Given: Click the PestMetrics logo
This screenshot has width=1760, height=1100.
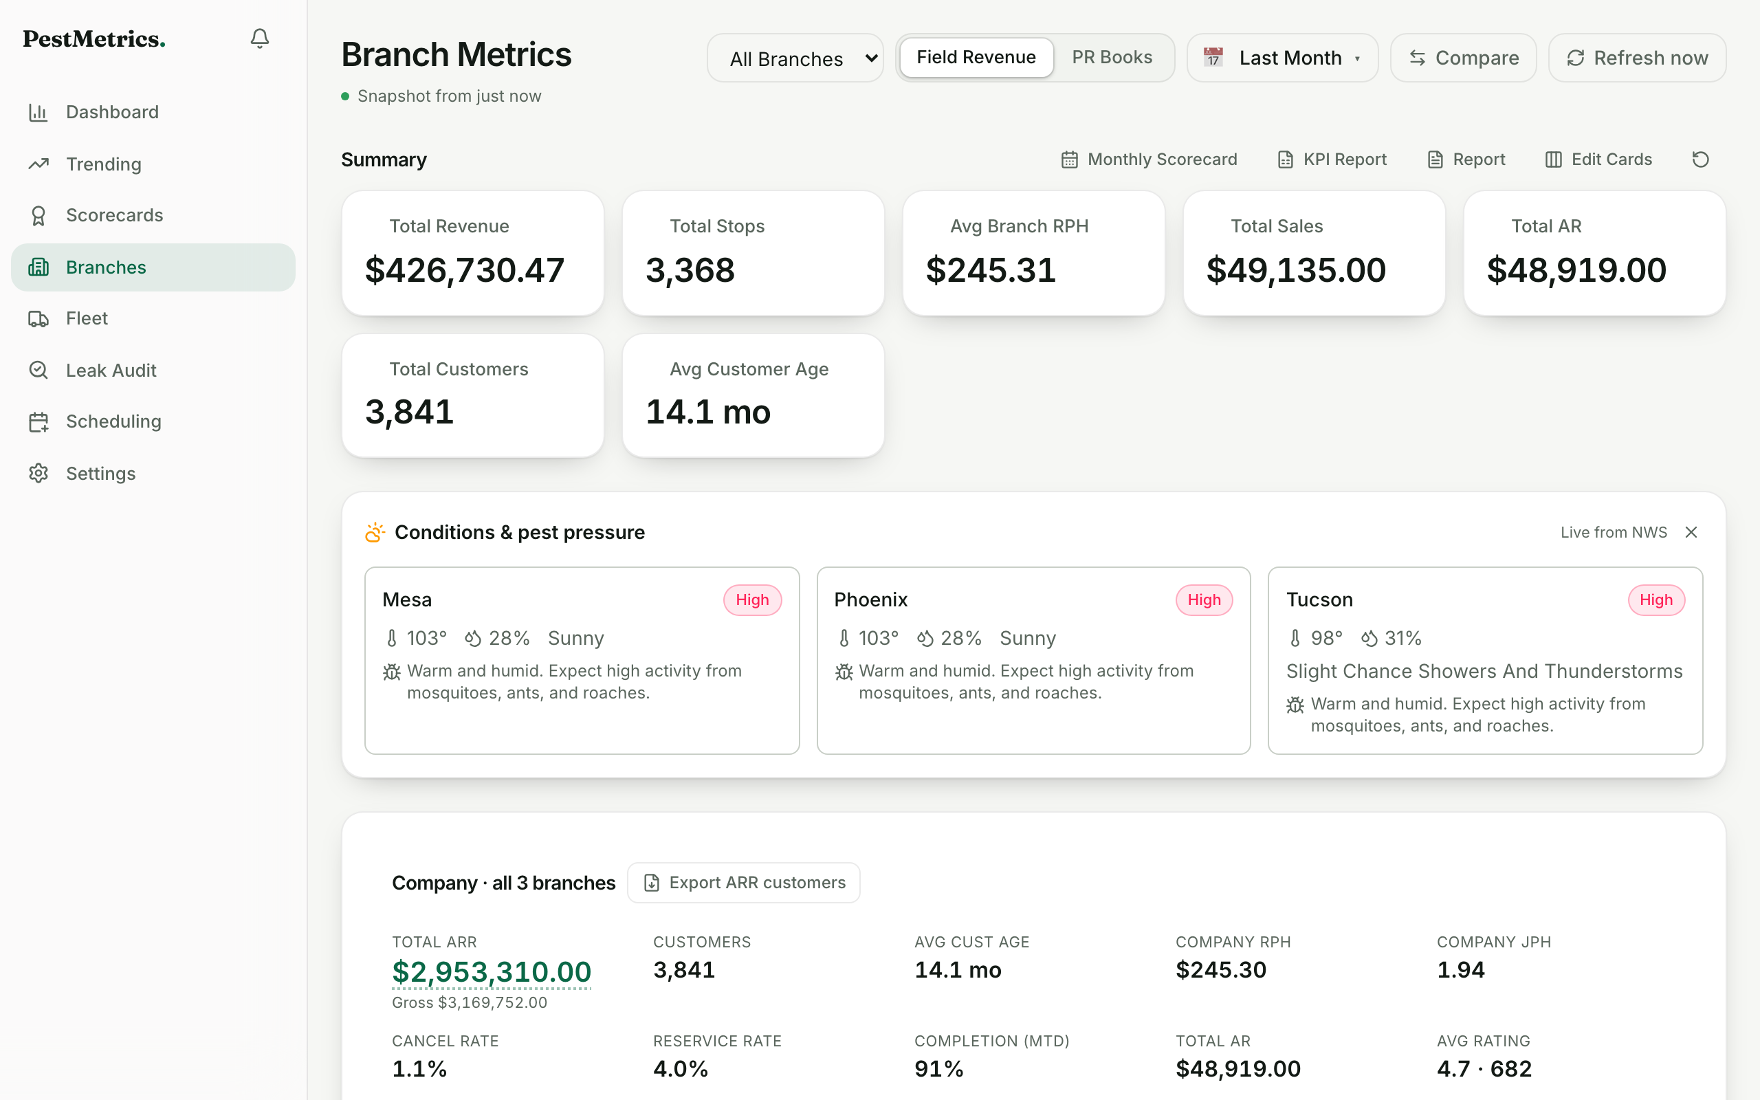Looking at the screenshot, I should click(93, 38).
